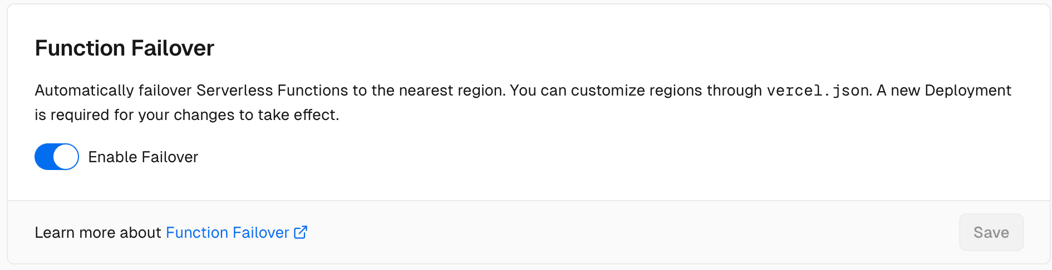
Task: Click the "Learn more about" footer text
Action: click(x=98, y=232)
